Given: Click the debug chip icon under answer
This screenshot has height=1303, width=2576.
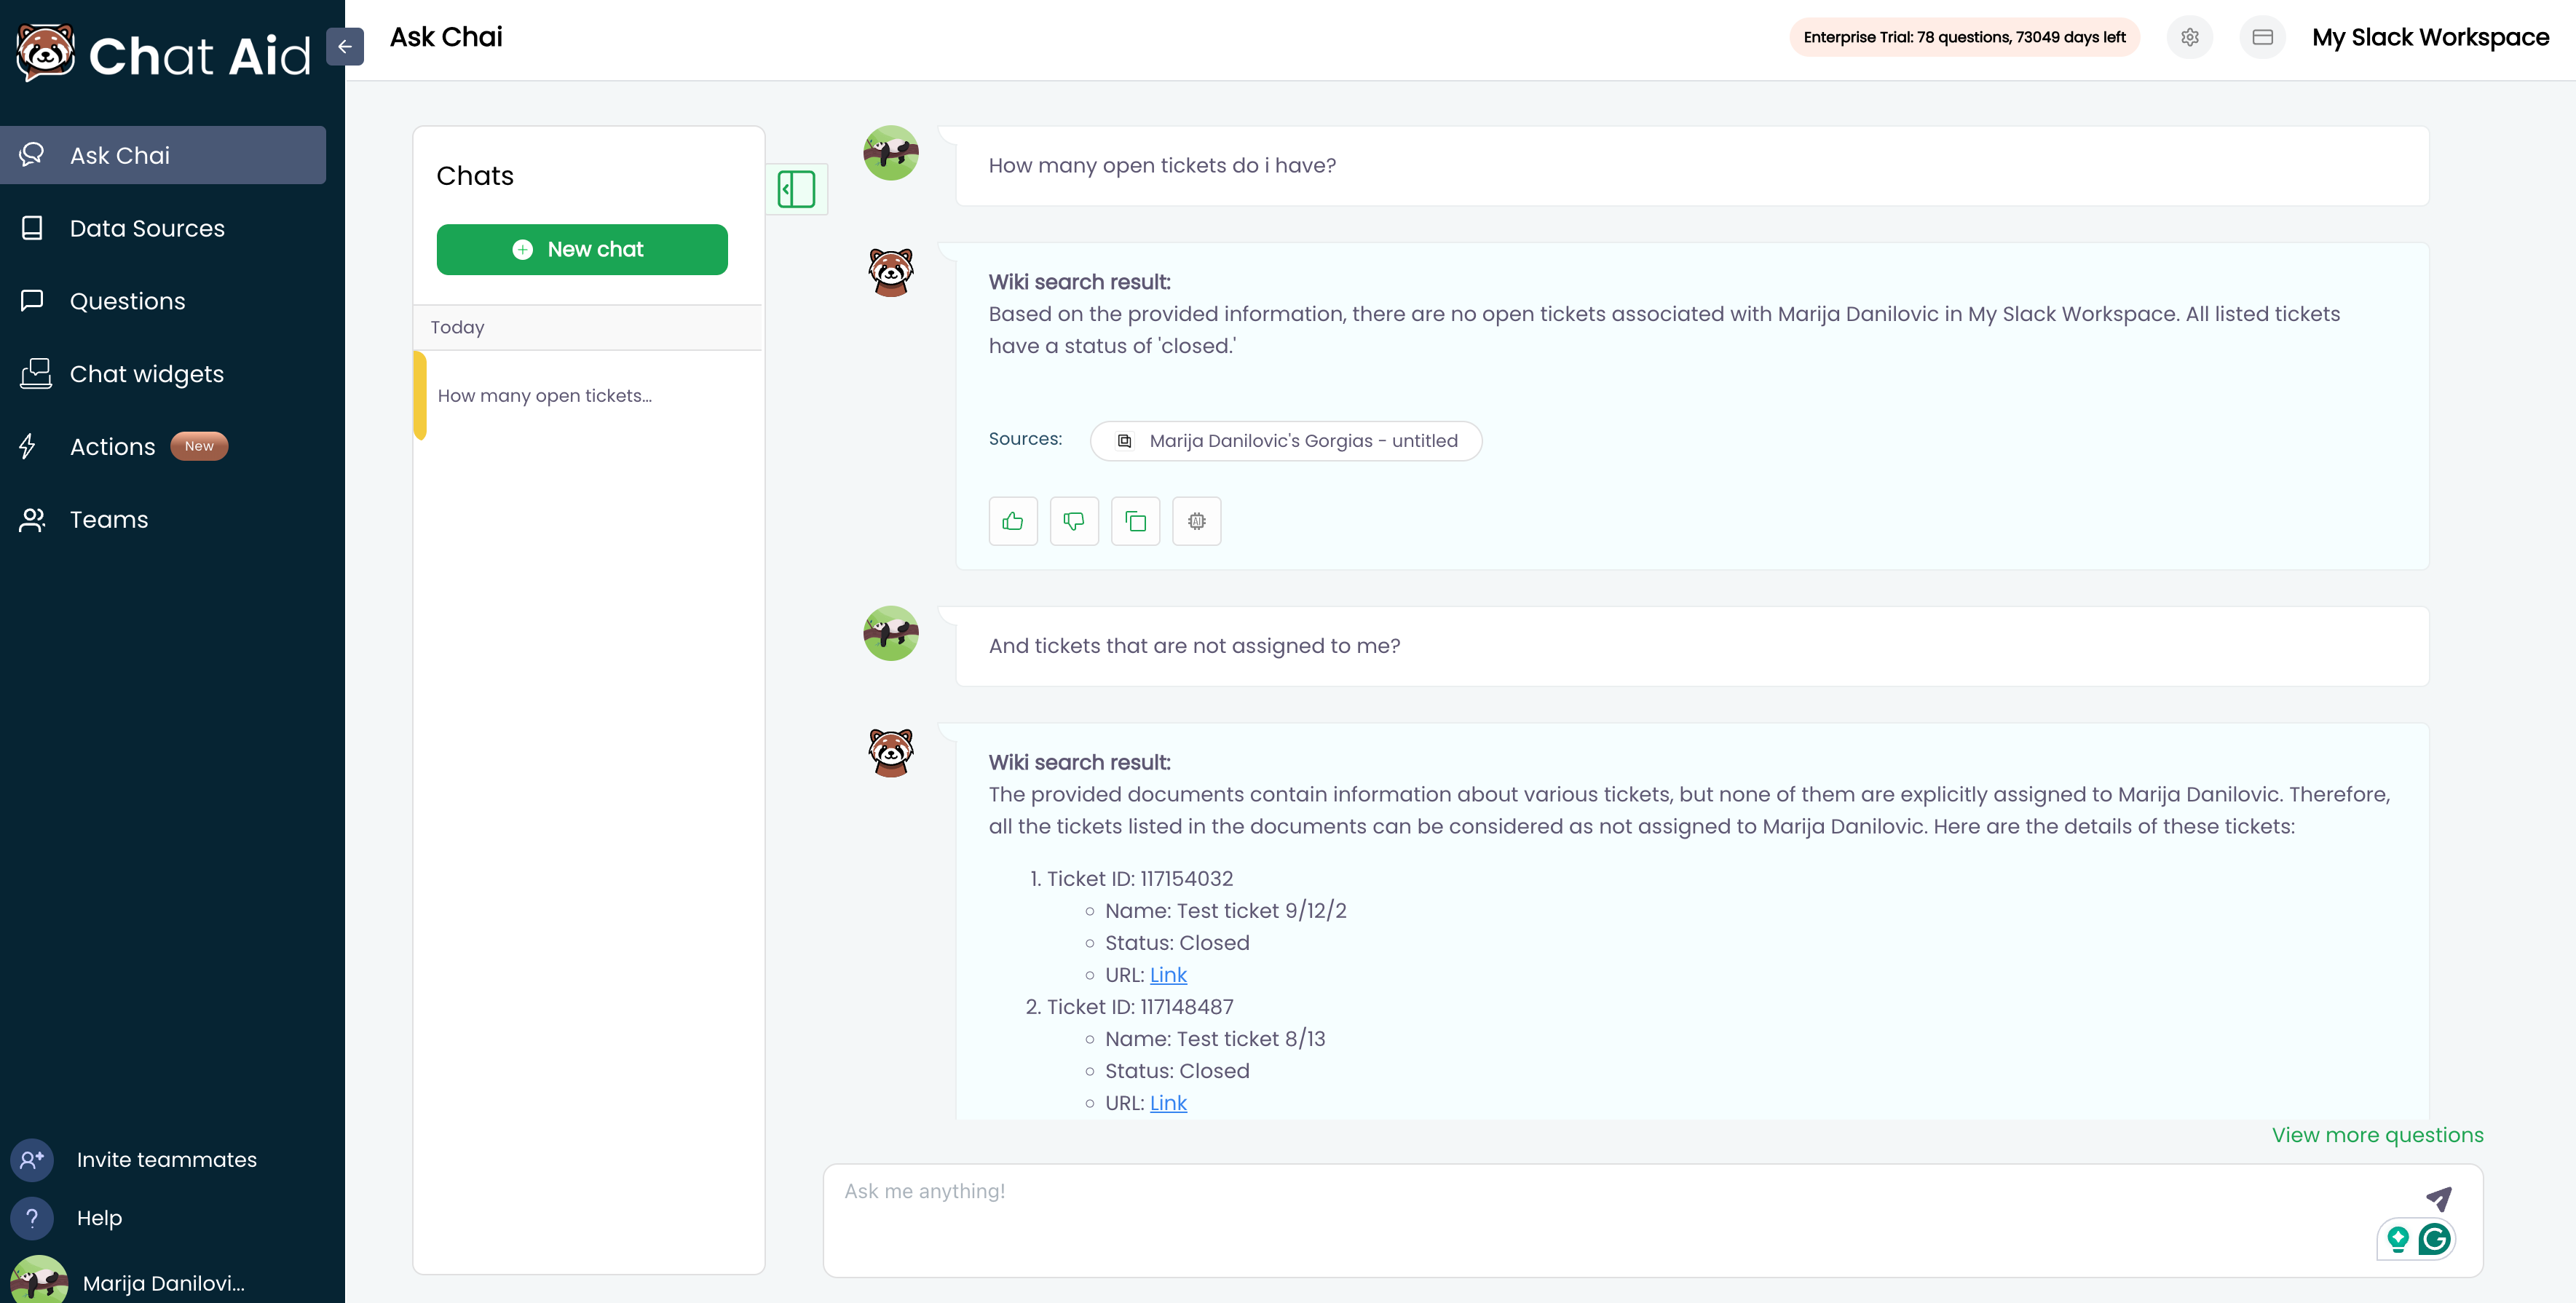Looking at the screenshot, I should point(1197,521).
